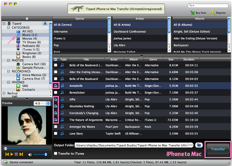Open the Sample Picture sunflower icon
Screen dimensions: 232x166
(18, 67)
